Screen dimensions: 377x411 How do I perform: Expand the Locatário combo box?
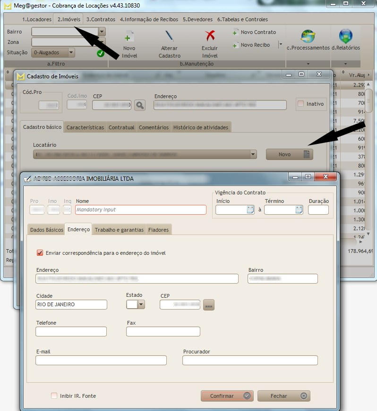pyautogui.click(x=253, y=154)
